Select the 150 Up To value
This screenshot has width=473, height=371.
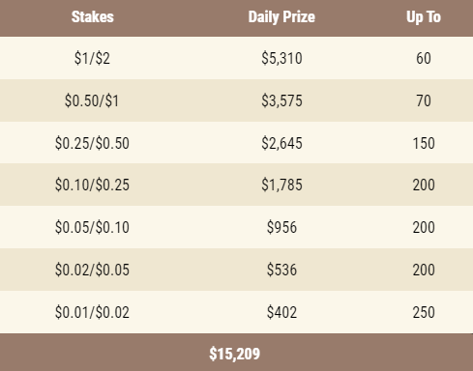tap(424, 143)
